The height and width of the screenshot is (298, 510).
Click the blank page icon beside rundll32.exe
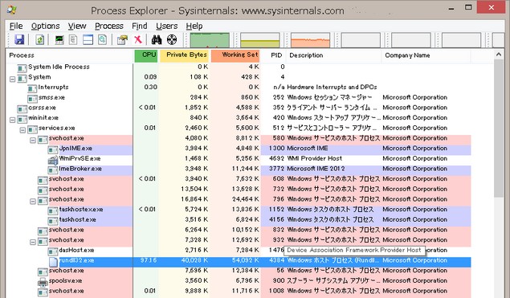(x=53, y=261)
